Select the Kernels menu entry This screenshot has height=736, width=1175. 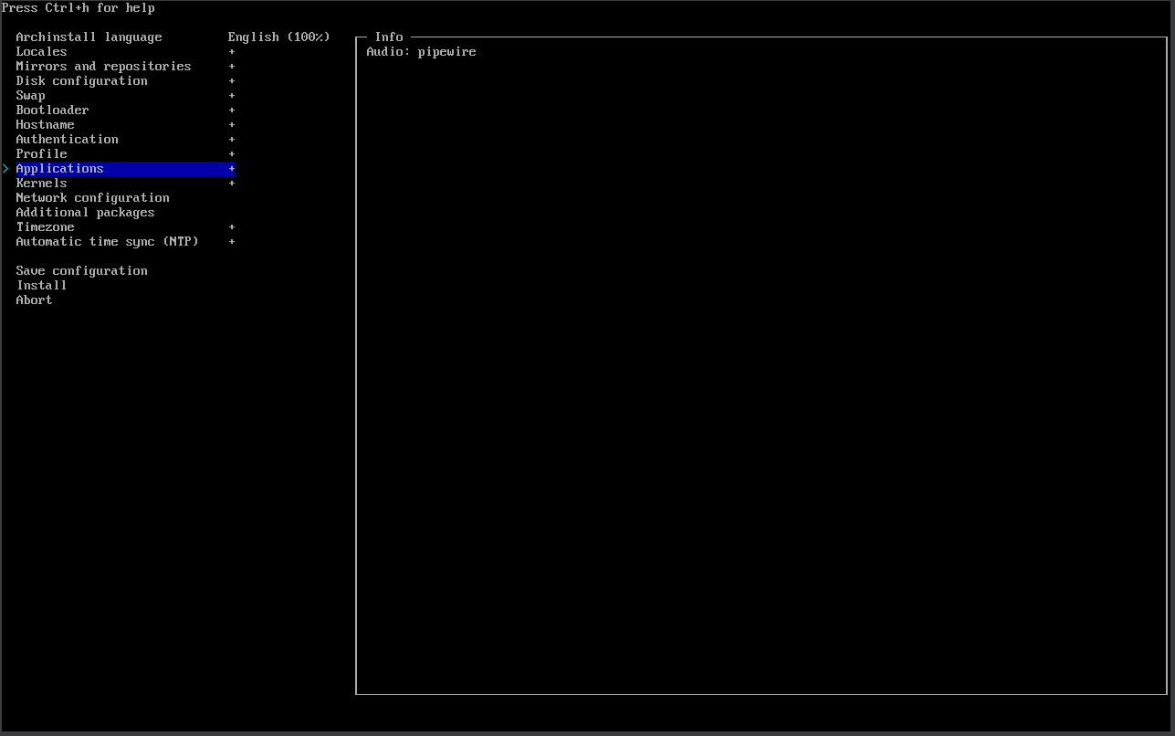click(41, 184)
